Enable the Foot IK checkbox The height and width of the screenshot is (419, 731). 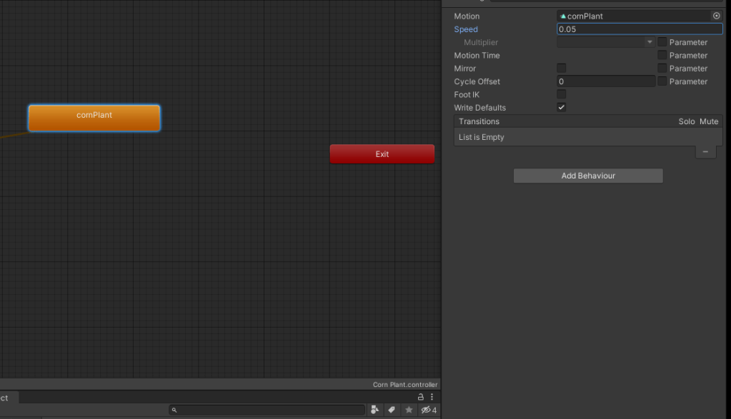coord(562,94)
